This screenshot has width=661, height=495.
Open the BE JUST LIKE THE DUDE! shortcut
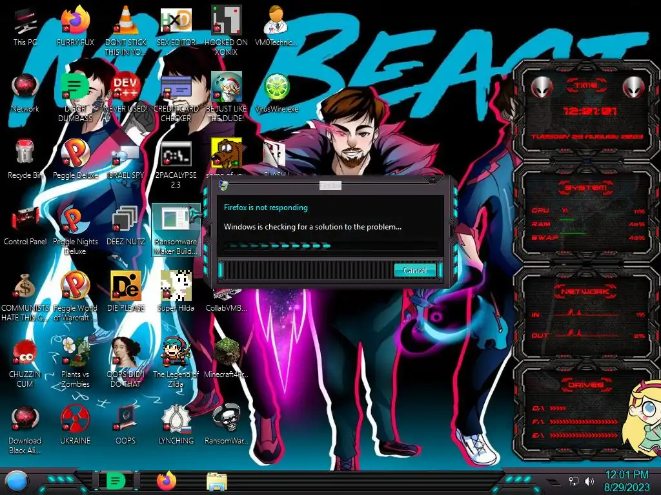[x=226, y=98]
